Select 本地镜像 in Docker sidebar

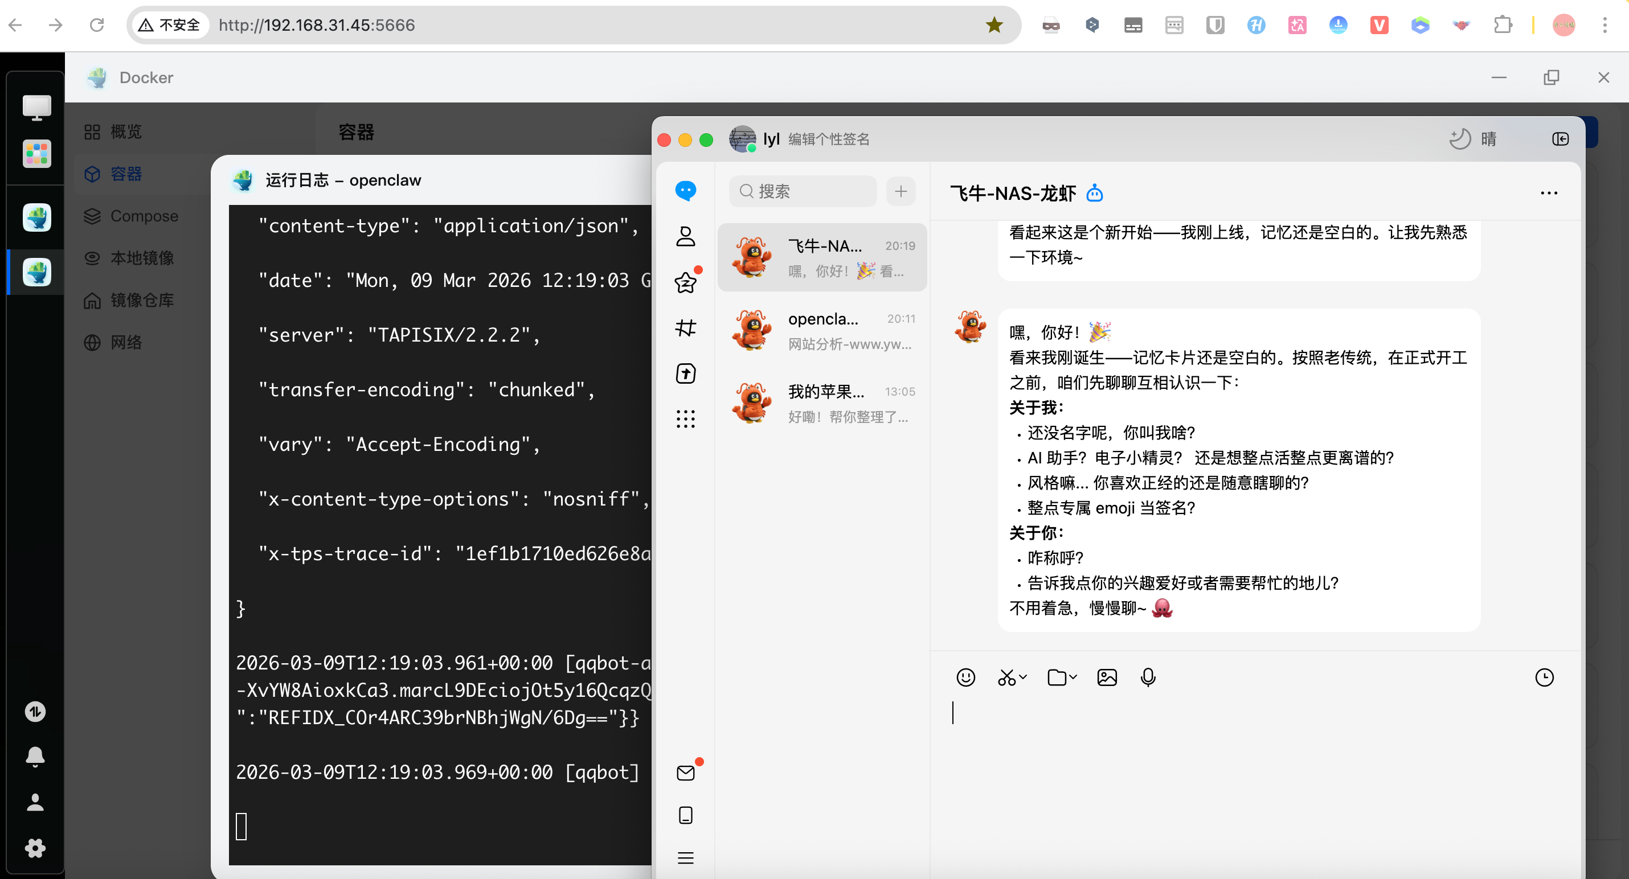pos(142,258)
